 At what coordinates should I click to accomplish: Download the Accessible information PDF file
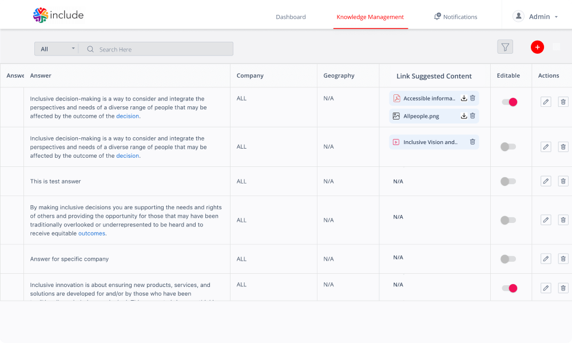click(464, 98)
